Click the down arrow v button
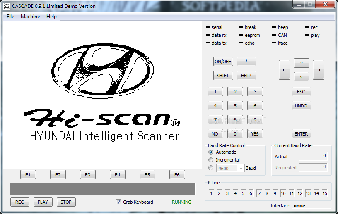Viewport: 338px width, 214px height. [x=302, y=77]
